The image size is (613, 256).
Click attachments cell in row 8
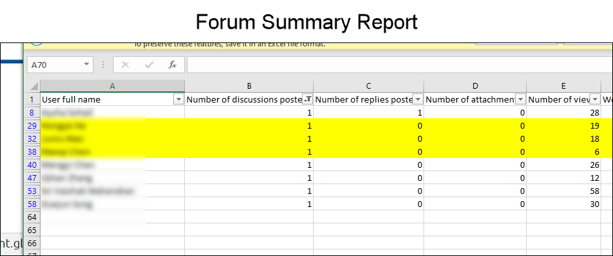(475, 112)
